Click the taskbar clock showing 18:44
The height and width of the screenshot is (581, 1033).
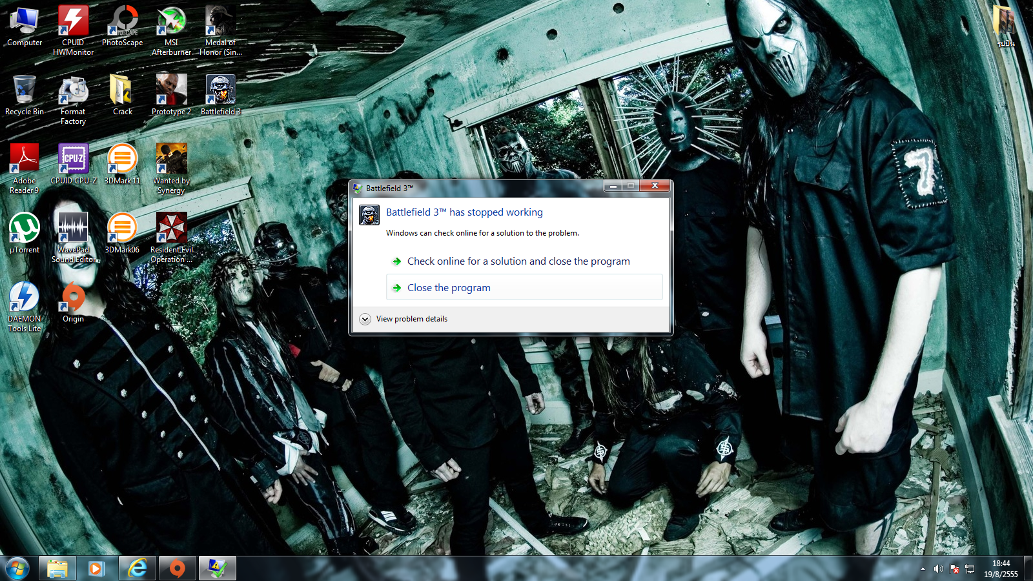(1001, 569)
